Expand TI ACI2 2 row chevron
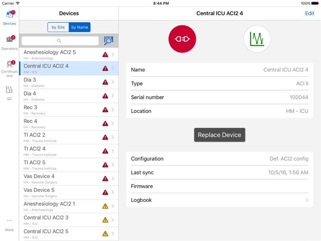 click(x=113, y=137)
